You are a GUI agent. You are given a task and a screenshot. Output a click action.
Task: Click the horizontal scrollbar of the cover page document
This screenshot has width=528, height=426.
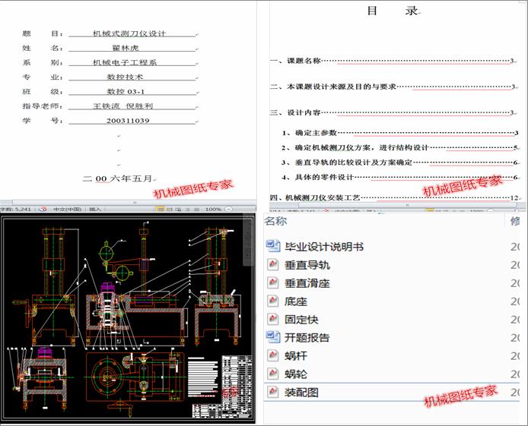point(135,203)
